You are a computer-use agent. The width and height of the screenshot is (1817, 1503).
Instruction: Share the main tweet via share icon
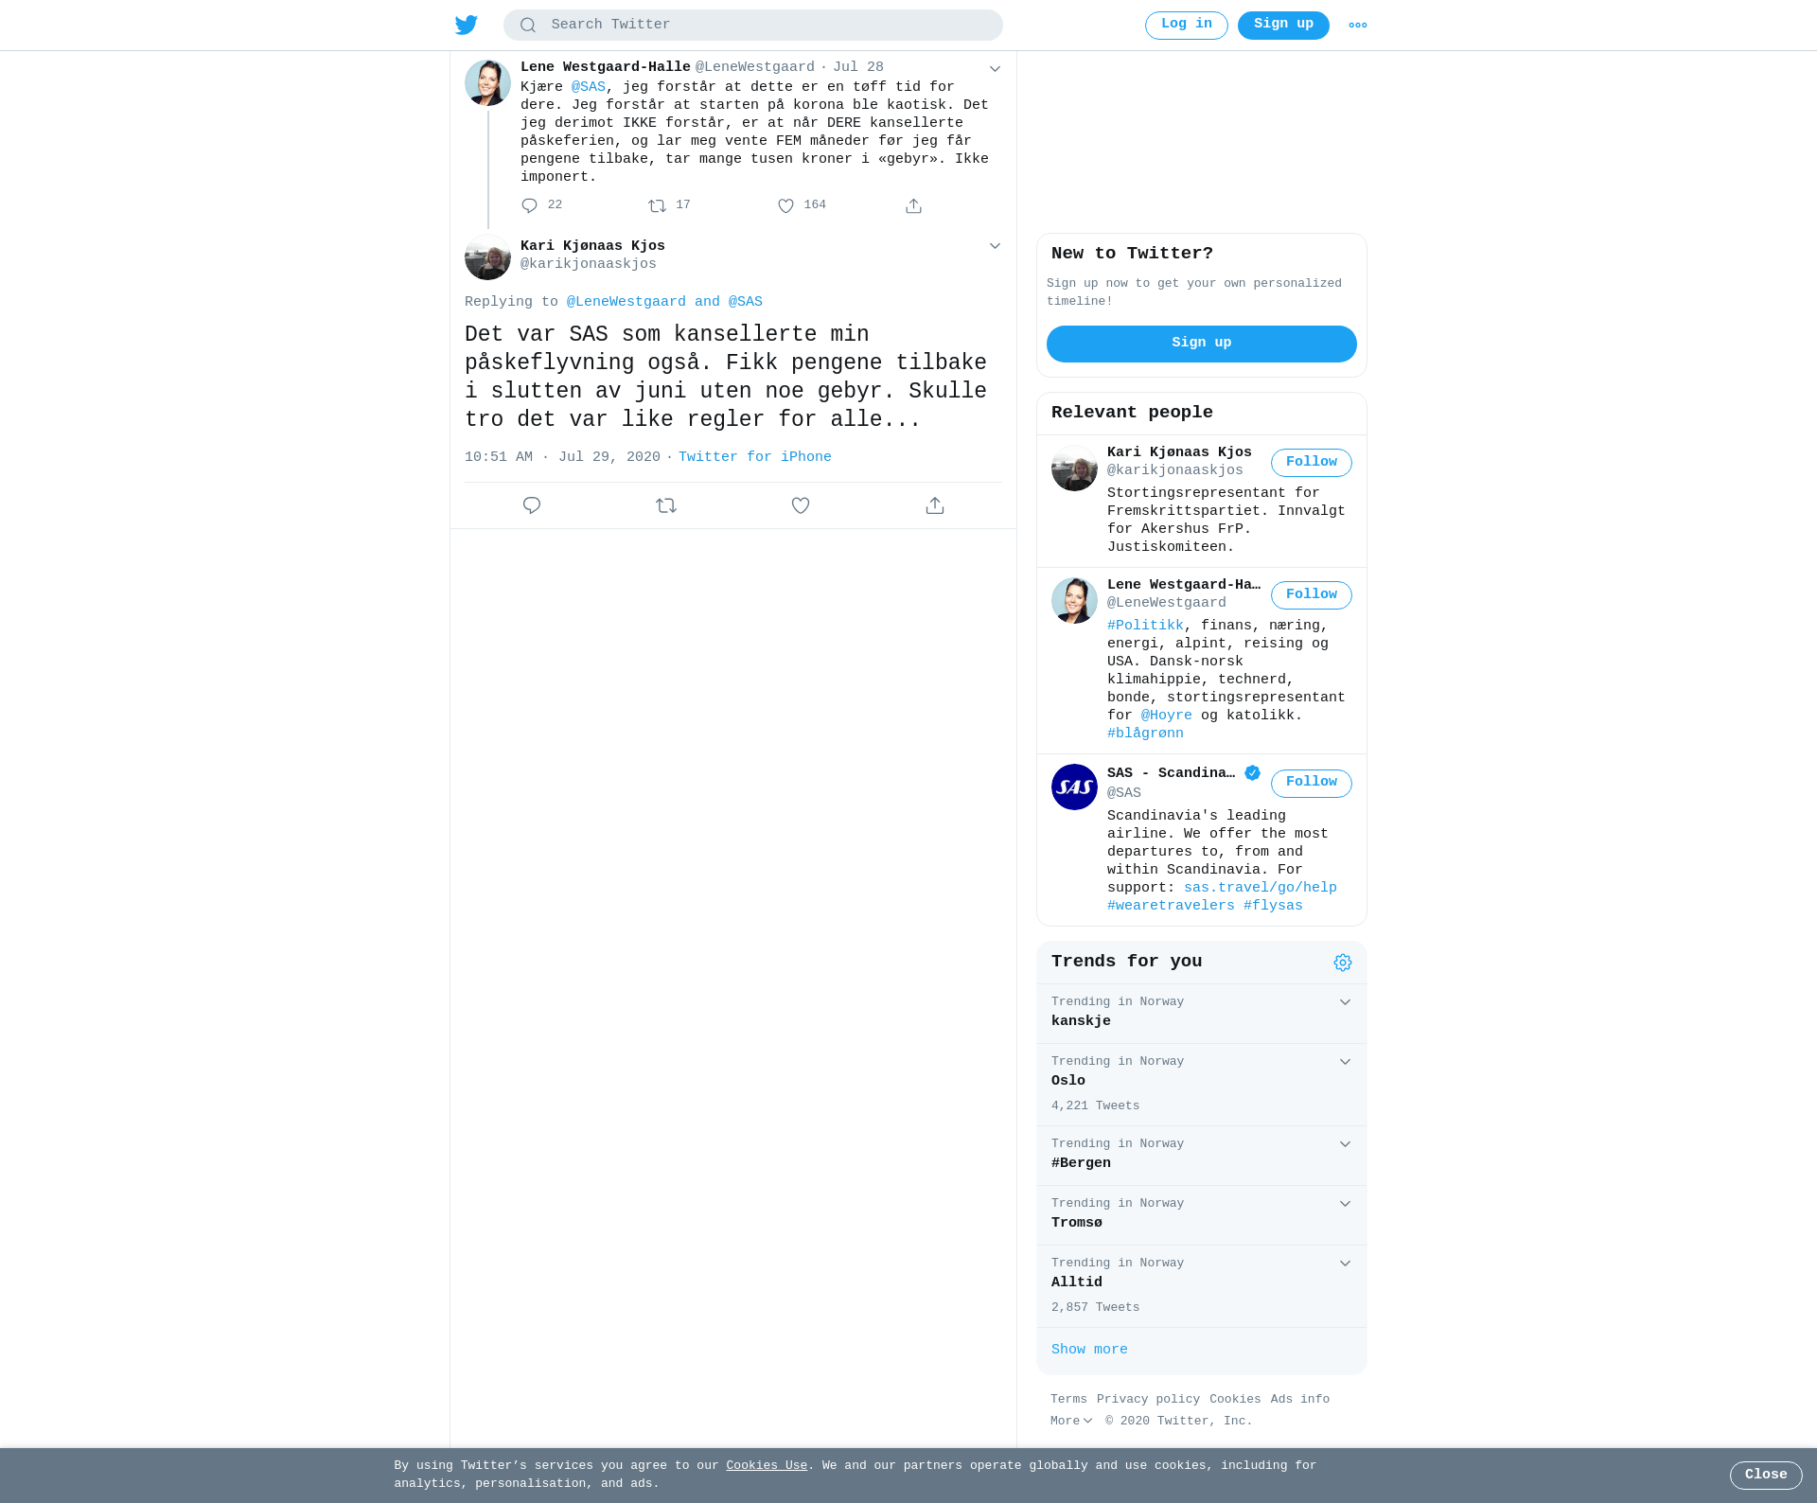coord(935,505)
